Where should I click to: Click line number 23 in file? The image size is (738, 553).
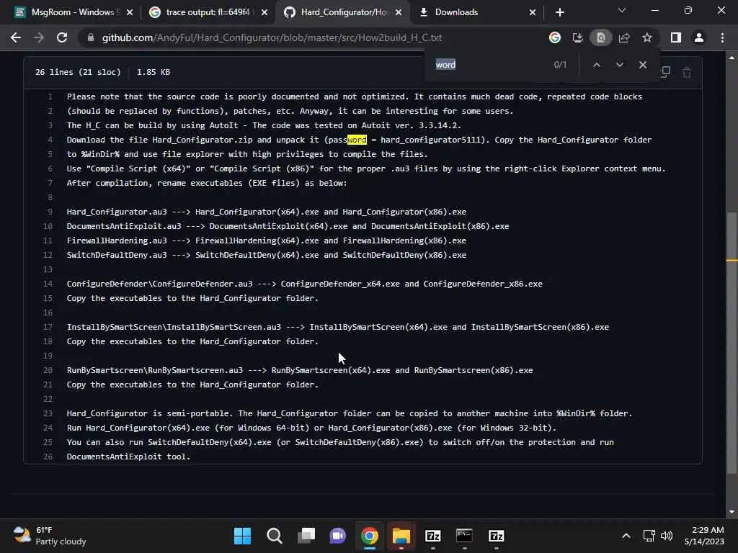tap(48, 413)
